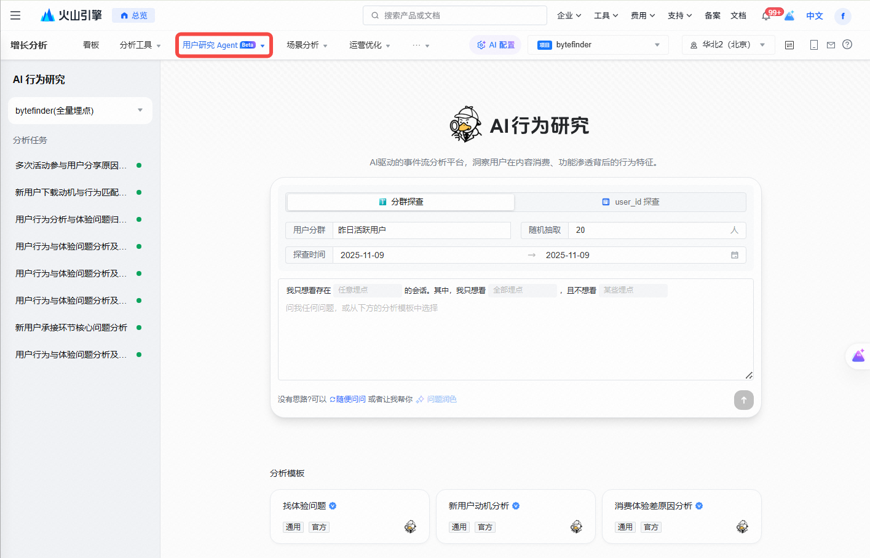Viewport: 870px width, 558px height.
Task: Click the 问题润色 link
Action: click(436, 399)
